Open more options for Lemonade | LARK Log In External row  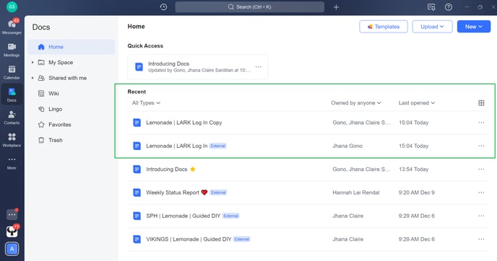coord(481,146)
